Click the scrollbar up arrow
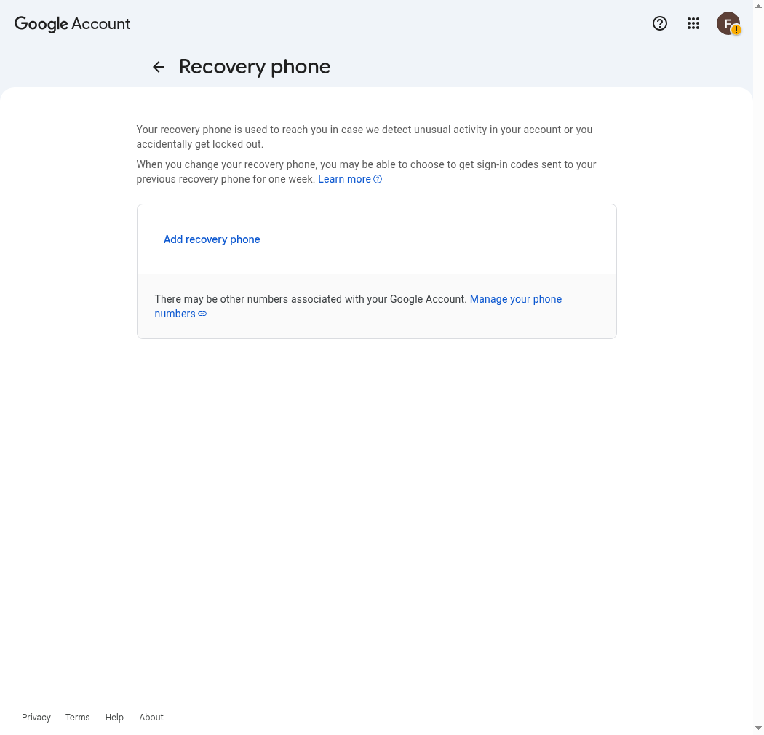 [x=758, y=6]
